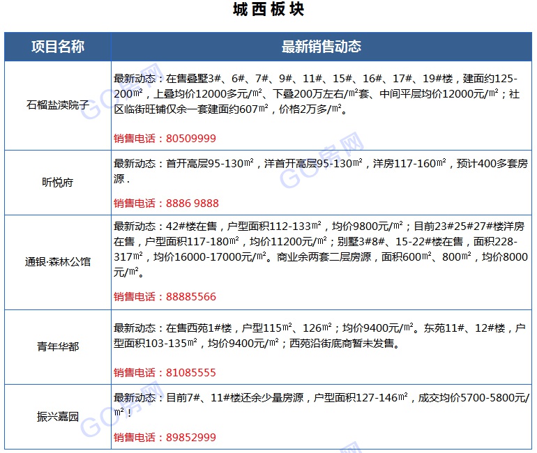Select the 石榴盐渎院子 project name cell
Screen dimensions: 537x453
point(58,105)
